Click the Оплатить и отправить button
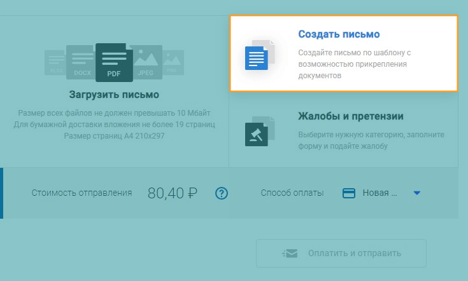Screen dimensions: 468x281 [x=341, y=253]
